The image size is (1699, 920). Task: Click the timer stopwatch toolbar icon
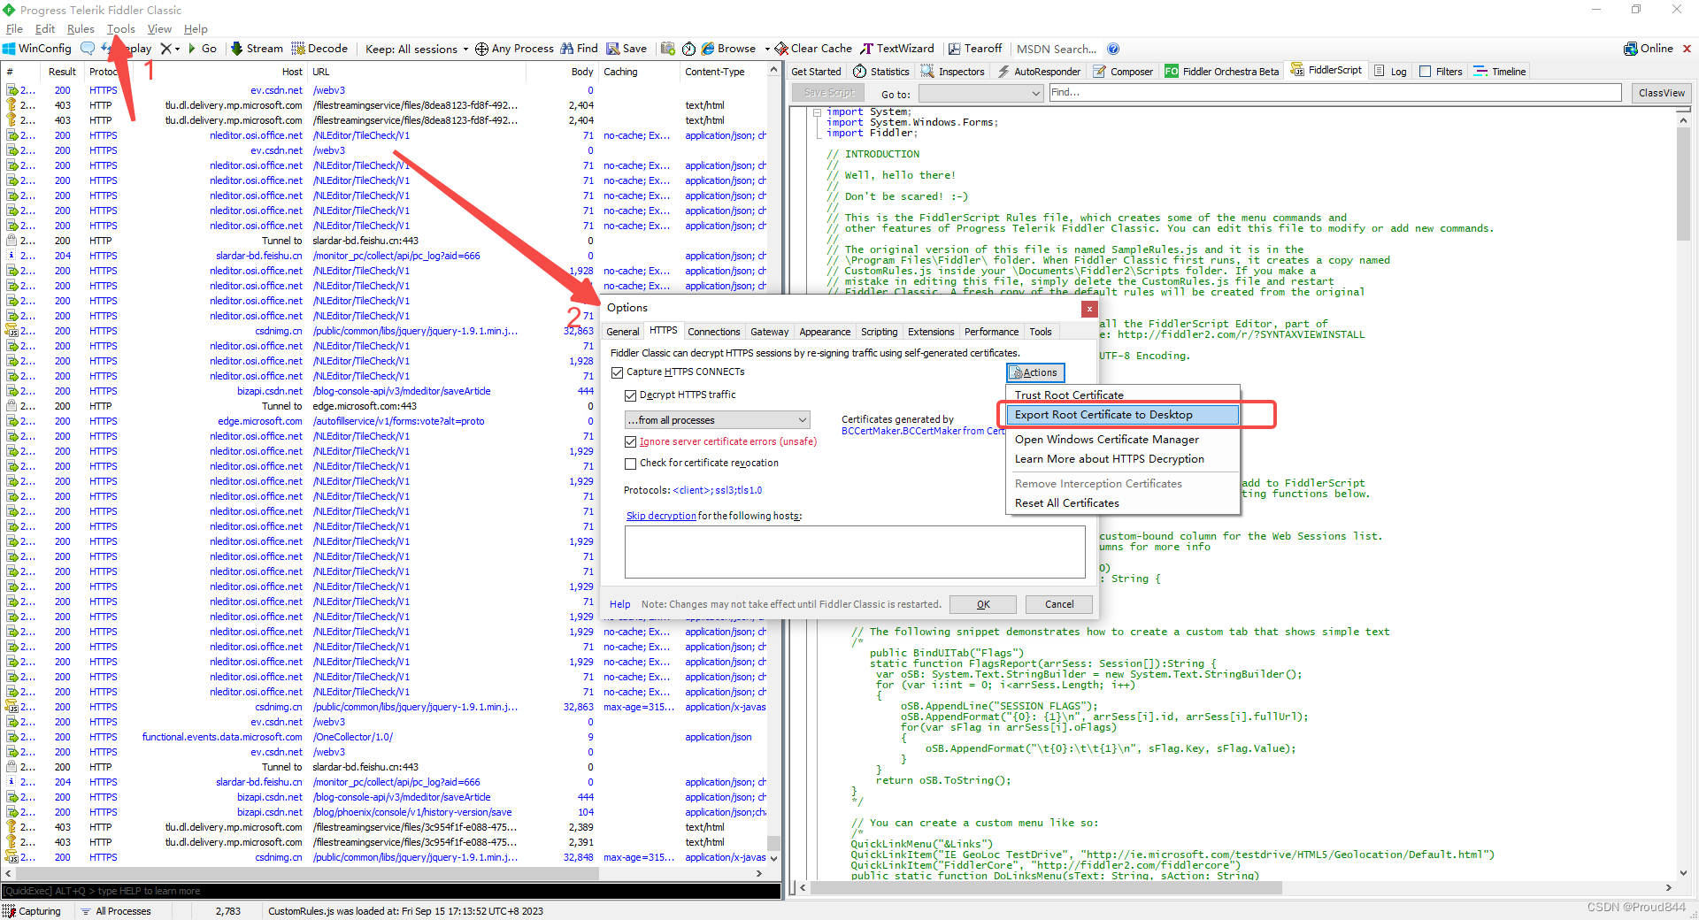tap(688, 49)
